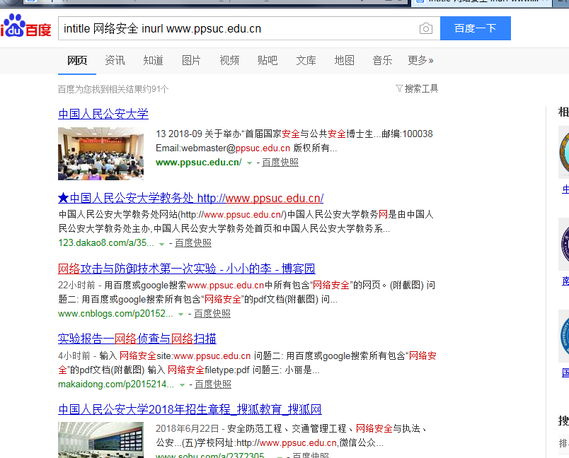Open 搜索工具 filter options
Viewport: 569px width, 458px height.
[417, 88]
